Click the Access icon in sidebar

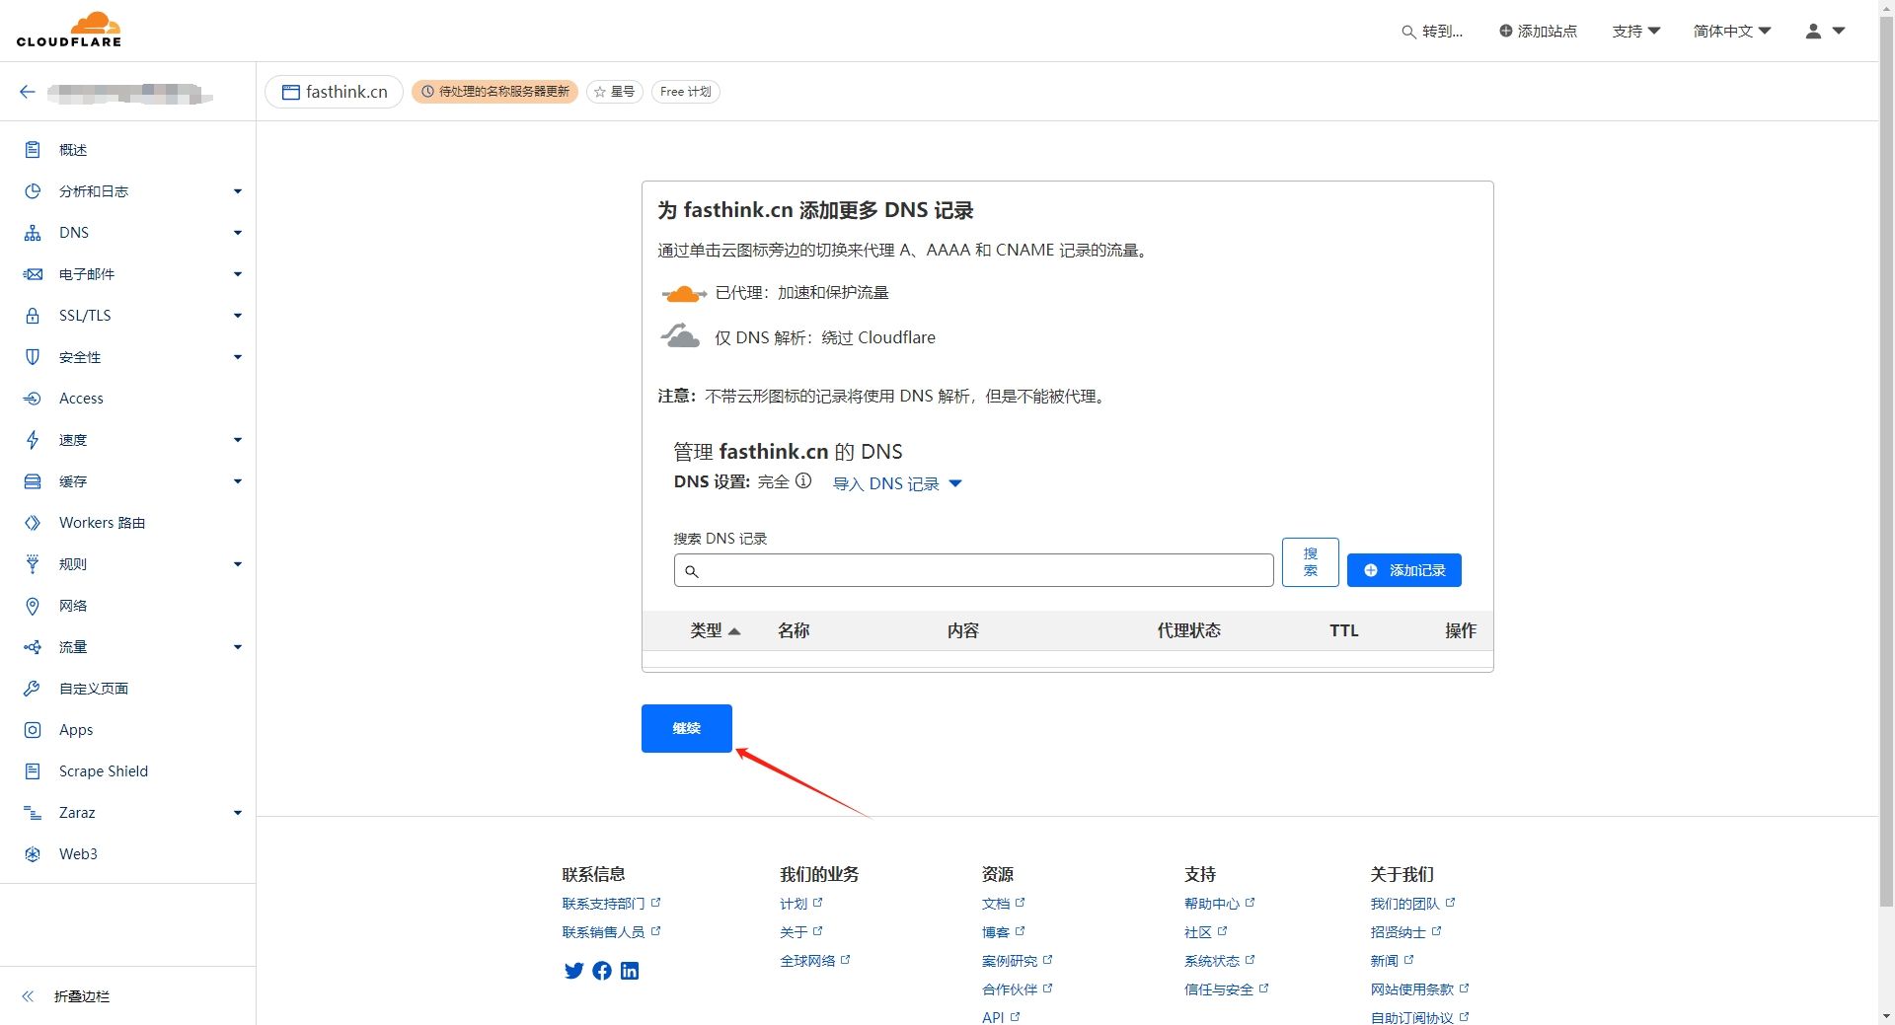(x=33, y=399)
